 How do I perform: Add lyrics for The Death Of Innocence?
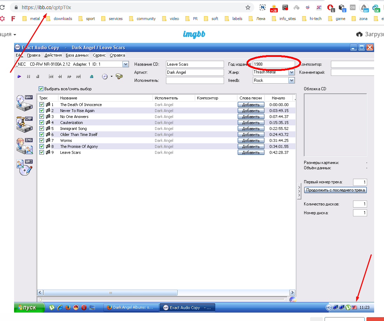[251, 104]
